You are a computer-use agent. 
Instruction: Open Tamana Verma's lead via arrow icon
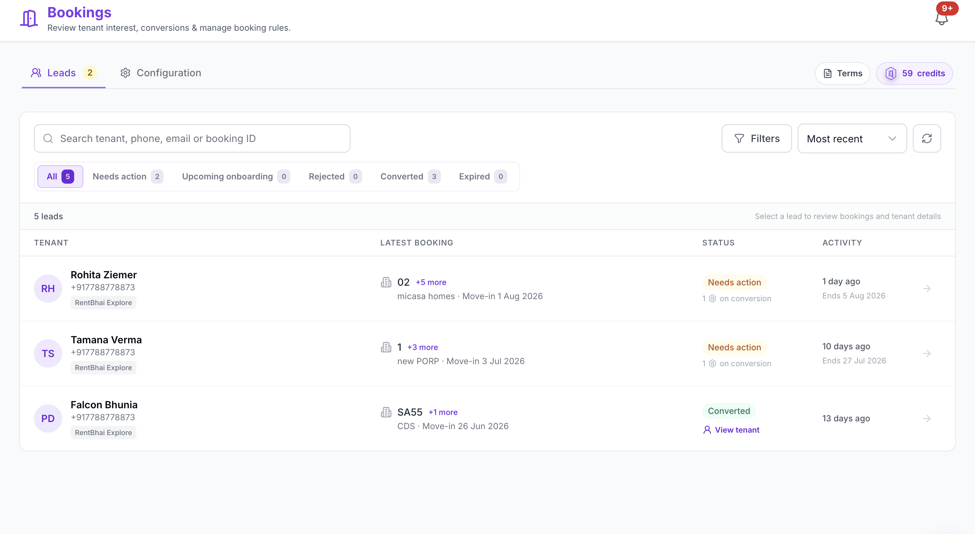pos(927,354)
